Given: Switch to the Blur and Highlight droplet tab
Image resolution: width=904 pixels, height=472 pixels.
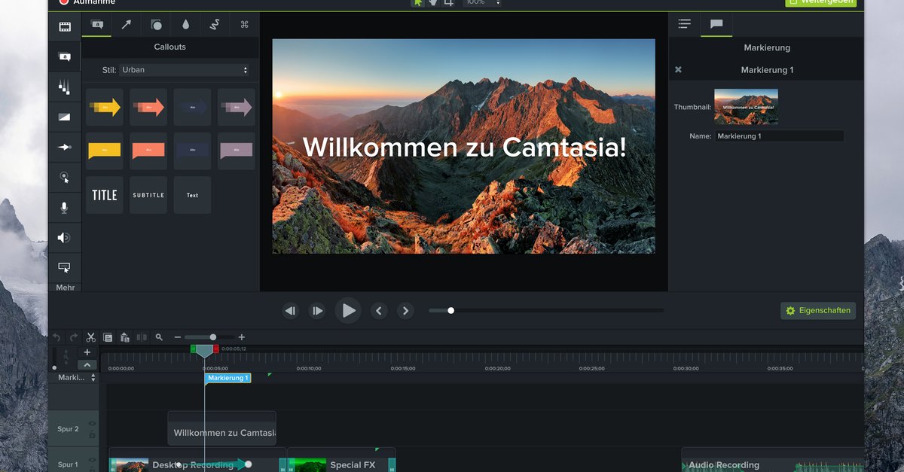Looking at the screenshot, I should [x=185, y=24].
